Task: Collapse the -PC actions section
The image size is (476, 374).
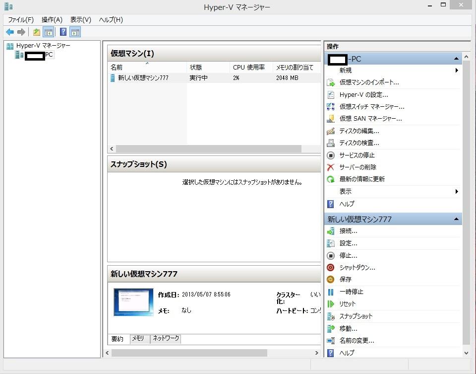Action: point(456,59)
